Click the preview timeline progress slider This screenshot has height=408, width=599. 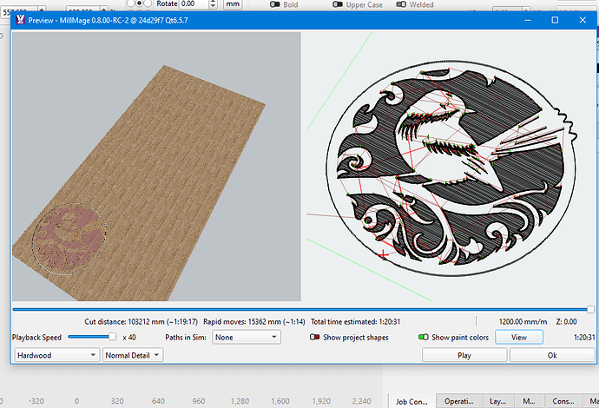coord(302,309)
